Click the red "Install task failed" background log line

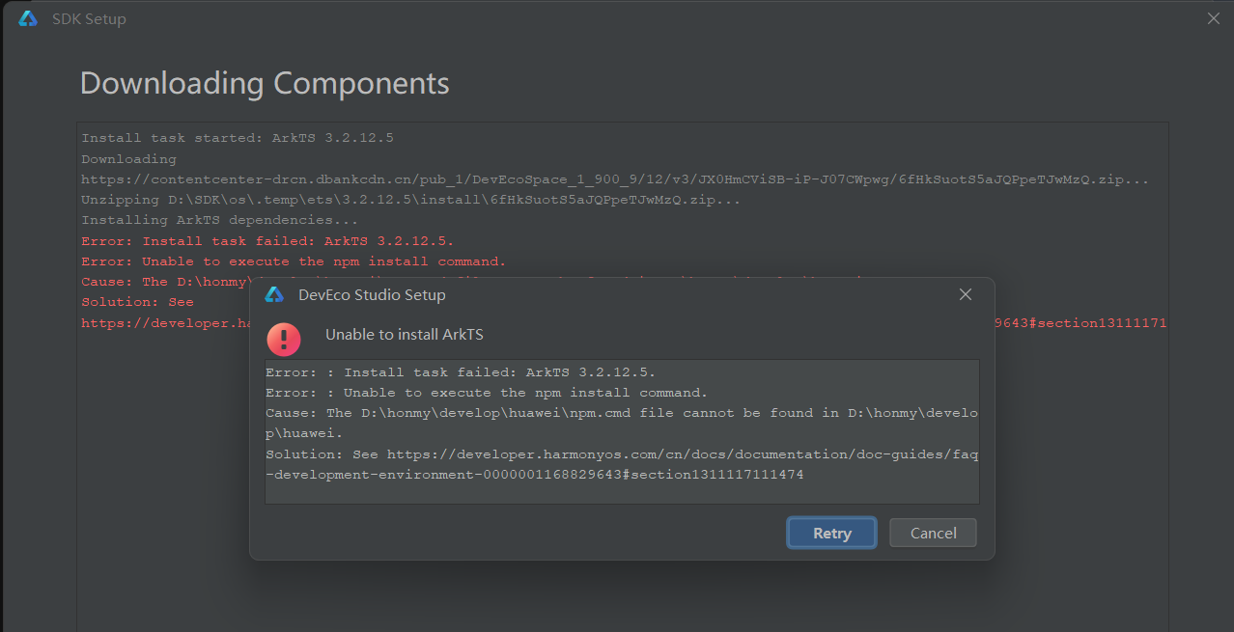click(x=266, y=241)
